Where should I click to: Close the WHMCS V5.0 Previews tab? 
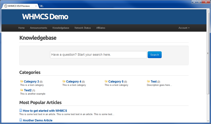[x=36, y=6]
